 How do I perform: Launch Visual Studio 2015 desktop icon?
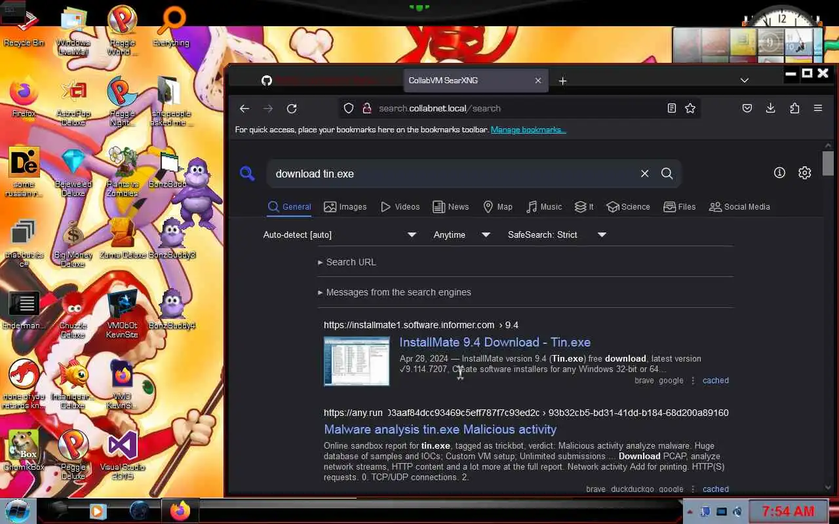[x=123, y=455]
